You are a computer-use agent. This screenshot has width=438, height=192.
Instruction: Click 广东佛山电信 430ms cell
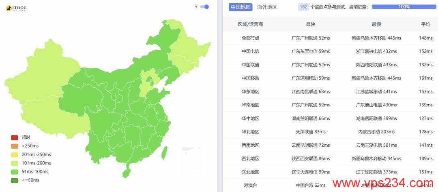(376, 105)
